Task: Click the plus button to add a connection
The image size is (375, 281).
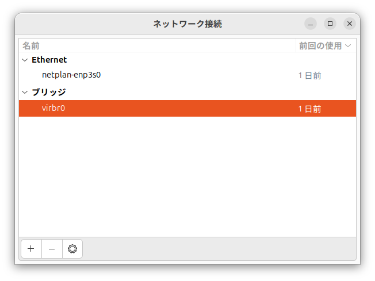Action: [x=31, y=249]
